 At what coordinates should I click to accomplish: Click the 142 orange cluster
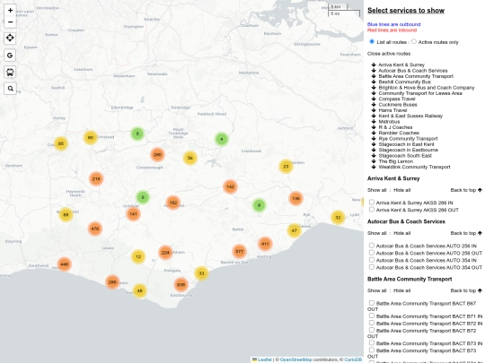(x=230, y=186)
